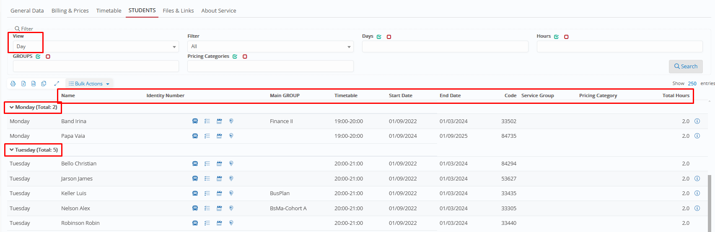Select all Days with green check
The width and height of the screenshot is (715, 232).
[x=379, y=37]
